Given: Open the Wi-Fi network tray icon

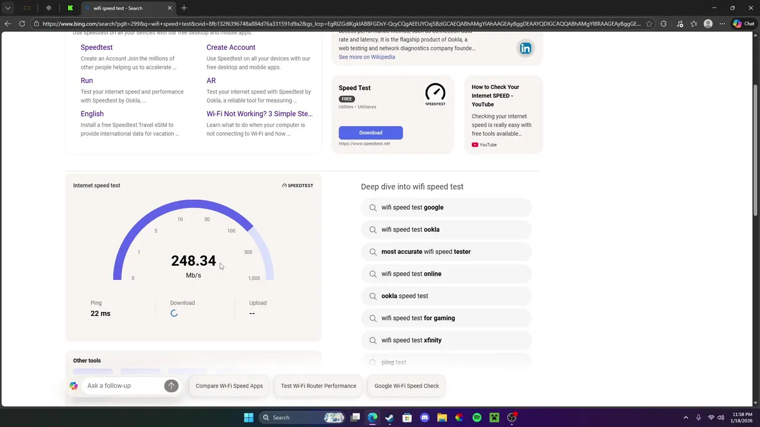Looking at the screenshot, I should [x=711, y=418].
